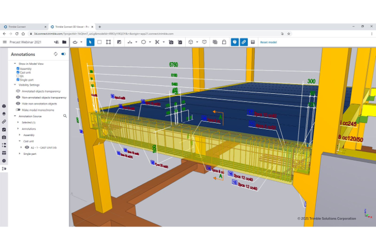Click the overlapping objects icon in toolbar

click(215, 42)
